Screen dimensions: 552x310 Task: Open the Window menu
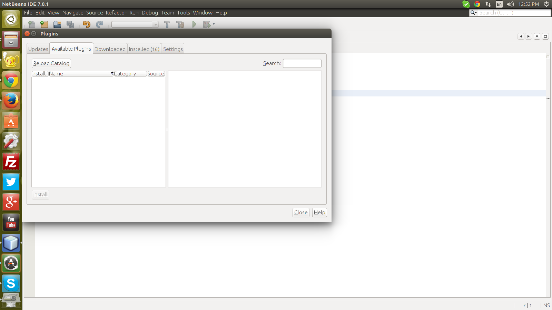click(x=203, y=13)
